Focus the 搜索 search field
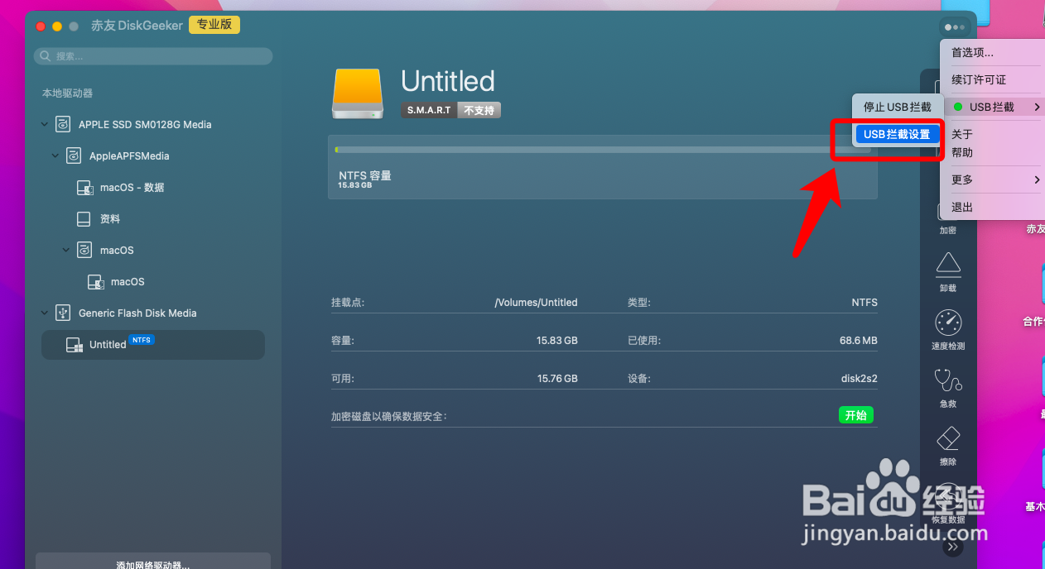This screenshot has width=1045, height=569. point(153,56)
